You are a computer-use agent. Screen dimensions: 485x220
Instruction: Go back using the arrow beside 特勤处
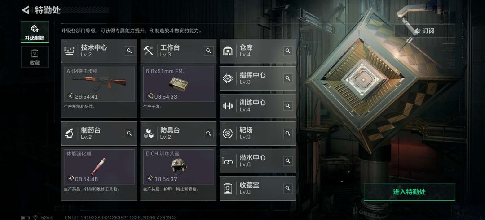25,10
